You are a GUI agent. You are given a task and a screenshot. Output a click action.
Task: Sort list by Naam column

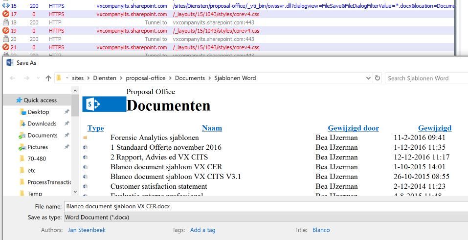(x=212, y=128)
